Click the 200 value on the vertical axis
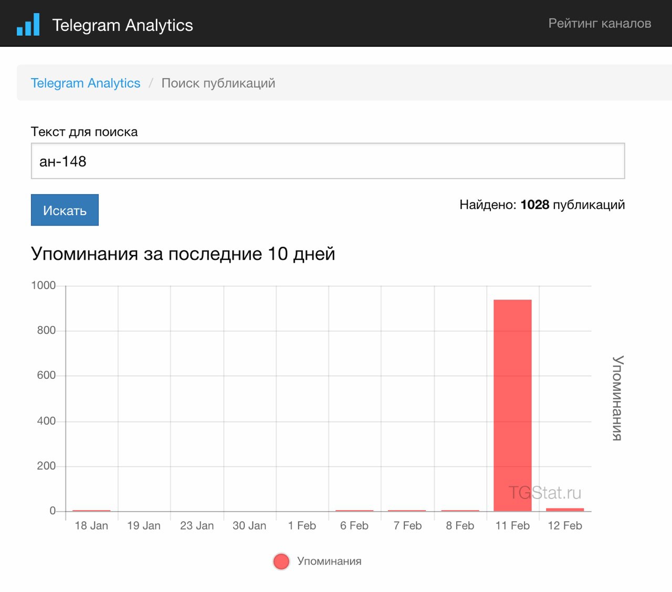672x592 pixels. (46, 466)
